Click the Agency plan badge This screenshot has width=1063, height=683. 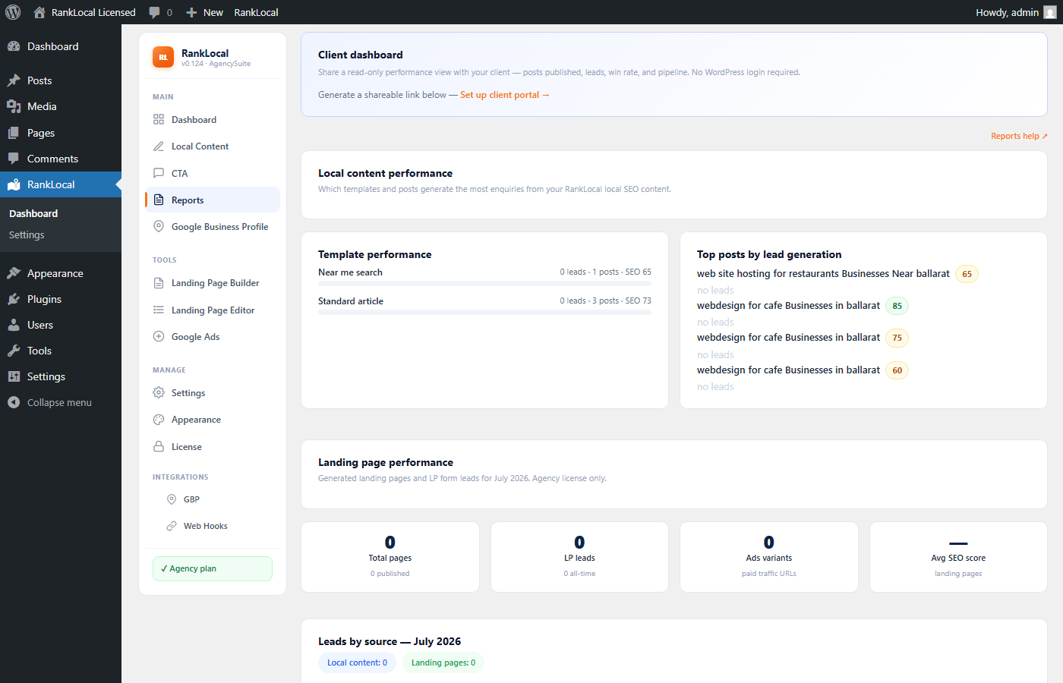[x=213, y=568]
